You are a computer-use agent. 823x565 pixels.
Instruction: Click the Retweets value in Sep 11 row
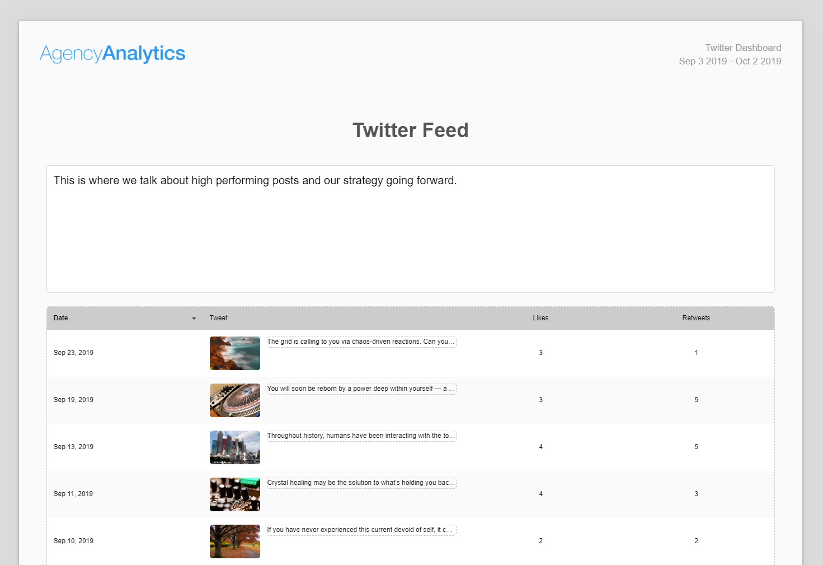(x=696, y=494)
